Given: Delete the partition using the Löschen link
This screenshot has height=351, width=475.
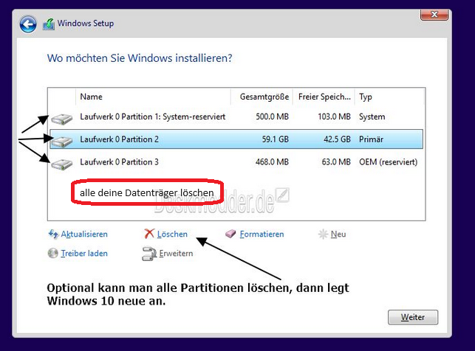Looking at the screenshot, I should click(x=172, y=234).
